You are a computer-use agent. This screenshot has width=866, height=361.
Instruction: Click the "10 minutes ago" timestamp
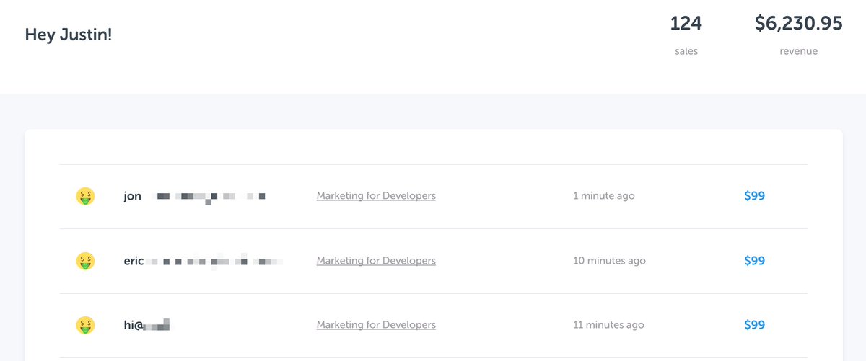coord(609,261)
